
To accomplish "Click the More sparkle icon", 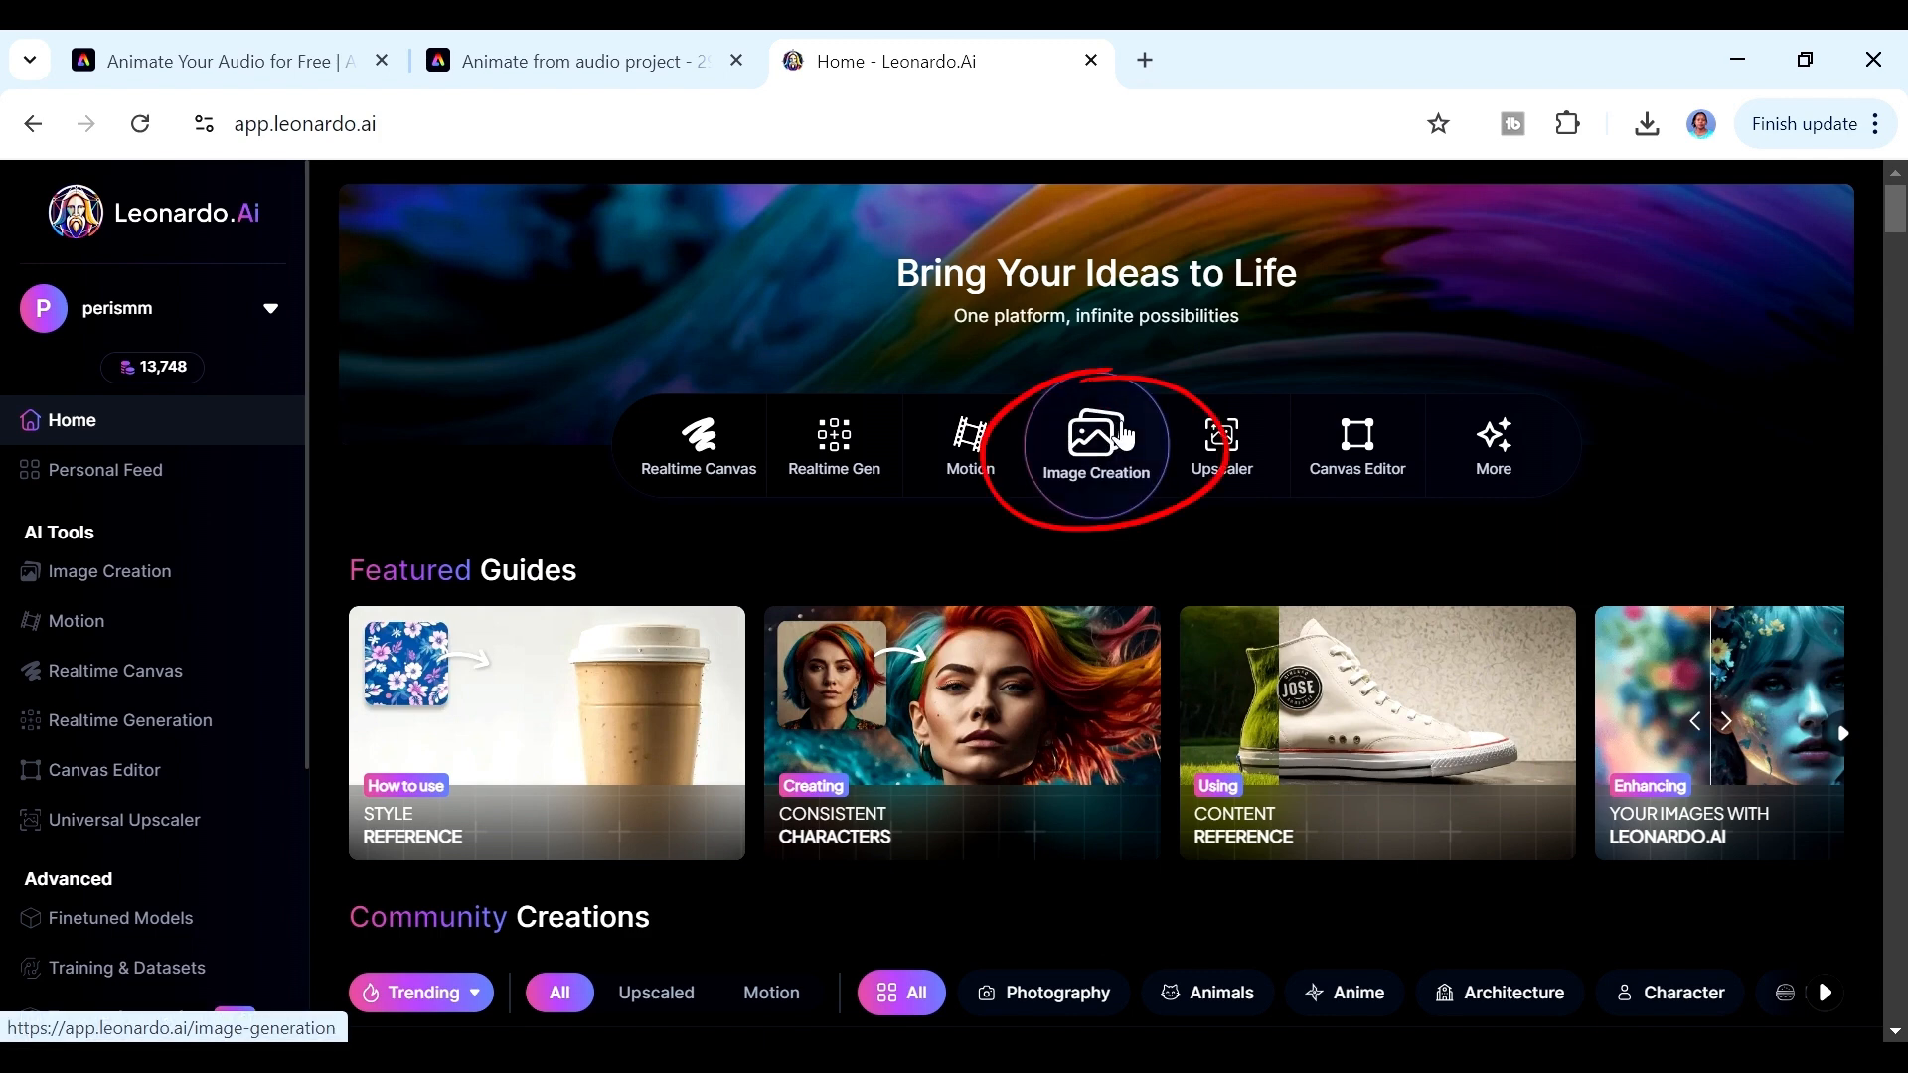I will [x=1494, y=434].
